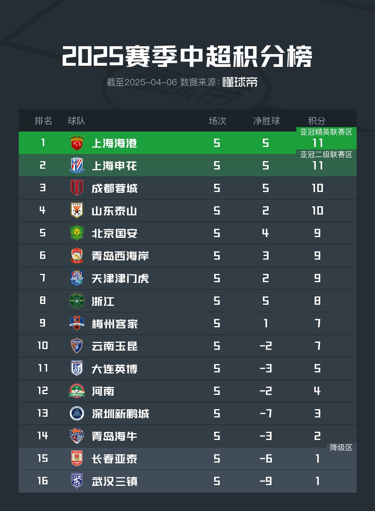Click the 降级区 relegation zone label

pyautogui.click(x=341, y=448)
